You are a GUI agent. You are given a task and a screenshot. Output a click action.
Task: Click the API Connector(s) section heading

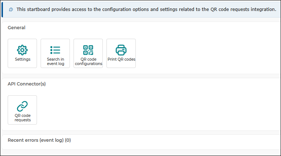tap(27, 84)
